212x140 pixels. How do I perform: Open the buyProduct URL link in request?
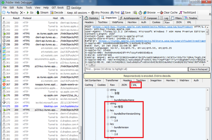click(142, 27)
